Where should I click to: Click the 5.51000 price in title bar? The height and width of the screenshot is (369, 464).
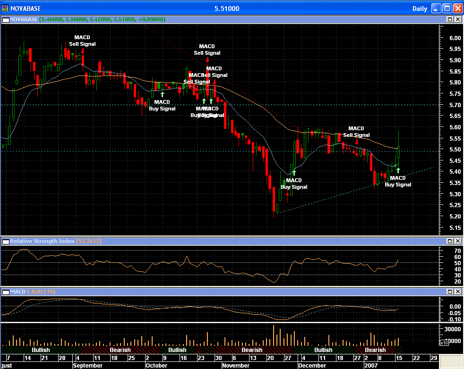227,8
